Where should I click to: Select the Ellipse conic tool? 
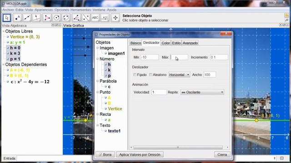point(66,18)
